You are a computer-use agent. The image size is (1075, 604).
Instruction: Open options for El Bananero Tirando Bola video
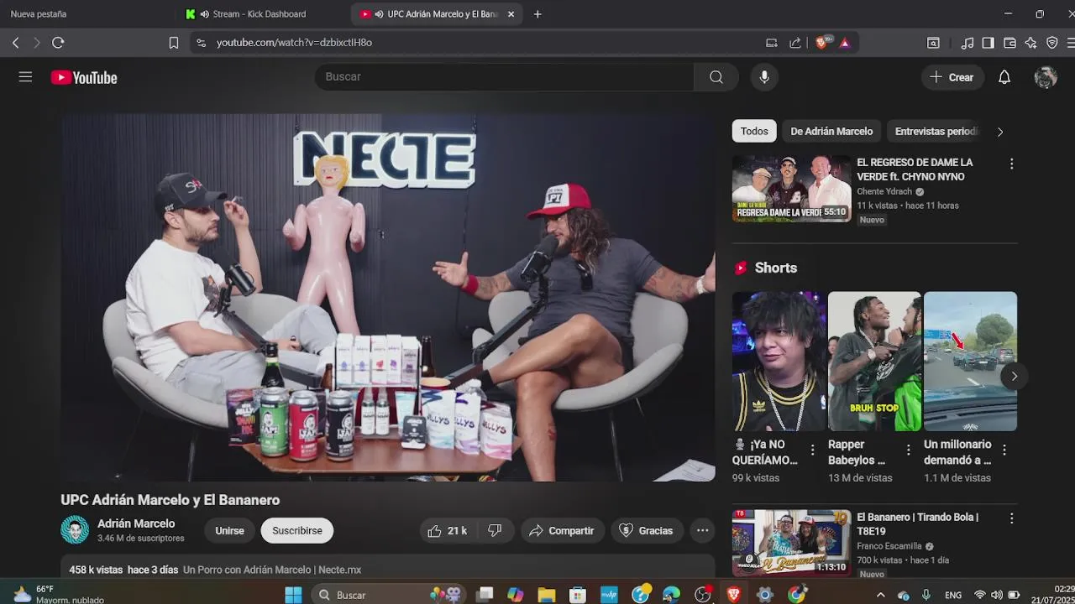click(x=1011, y=518)
